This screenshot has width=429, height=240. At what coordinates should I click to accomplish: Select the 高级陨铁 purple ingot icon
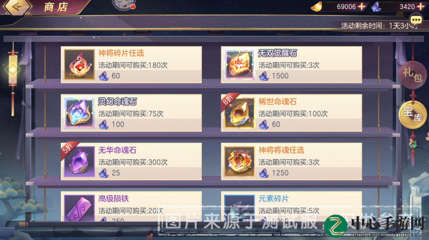pyautogui.click(x=79, y=208)
